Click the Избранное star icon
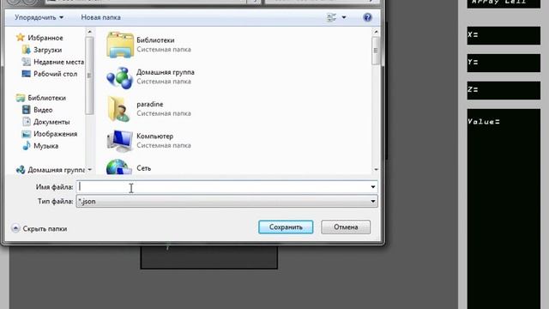 click(21, 37)
